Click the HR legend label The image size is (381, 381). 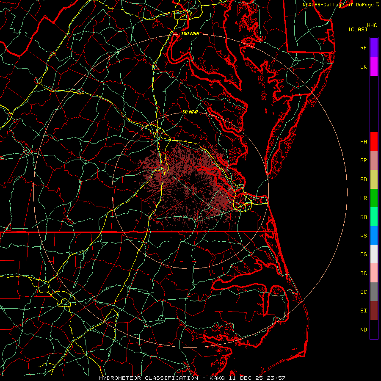(x=363, y=198)
